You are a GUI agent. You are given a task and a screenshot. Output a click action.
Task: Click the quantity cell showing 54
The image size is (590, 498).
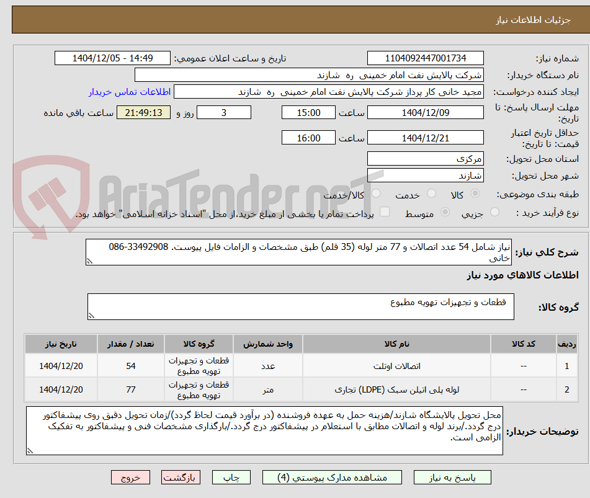point(130,366)
